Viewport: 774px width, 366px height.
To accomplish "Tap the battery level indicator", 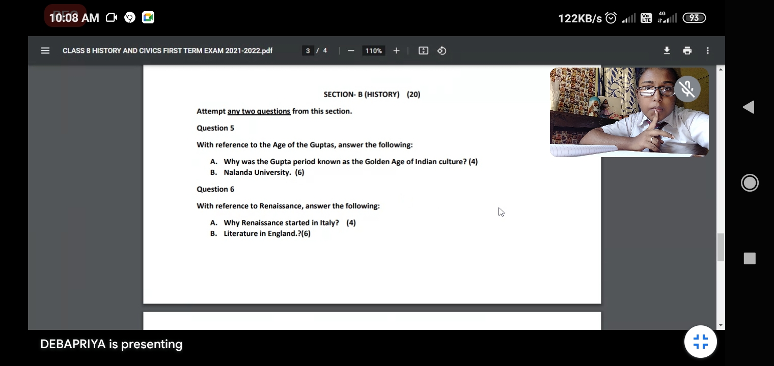I will [x=694, y=18].
